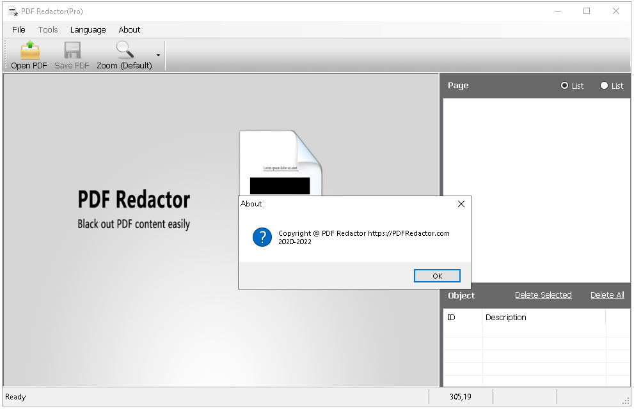Viewport: 634px width, 409px height.
Task: Click the Delete All link
Action: tap(607, 295)
